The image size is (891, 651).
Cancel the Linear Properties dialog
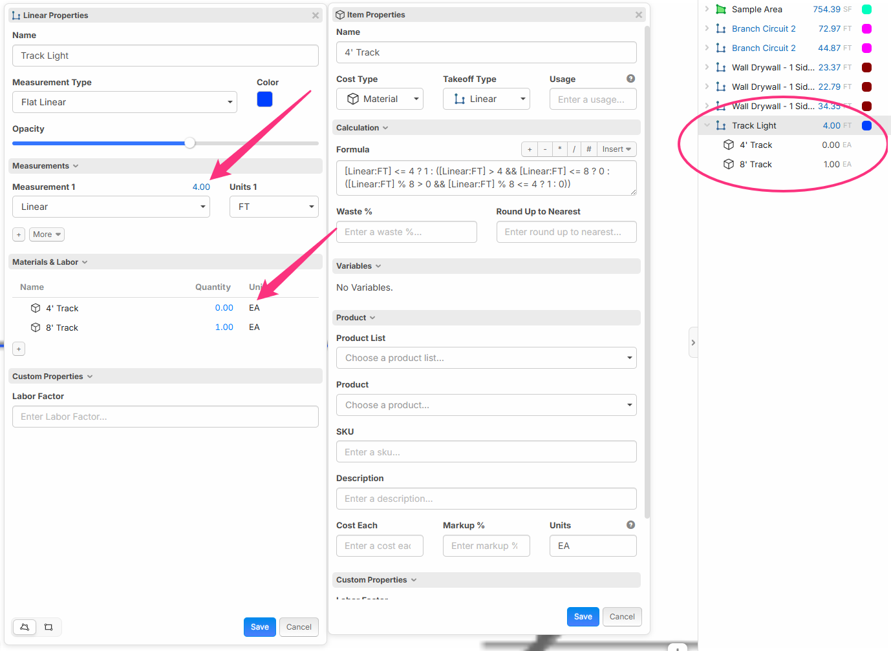tap(299, 627)
